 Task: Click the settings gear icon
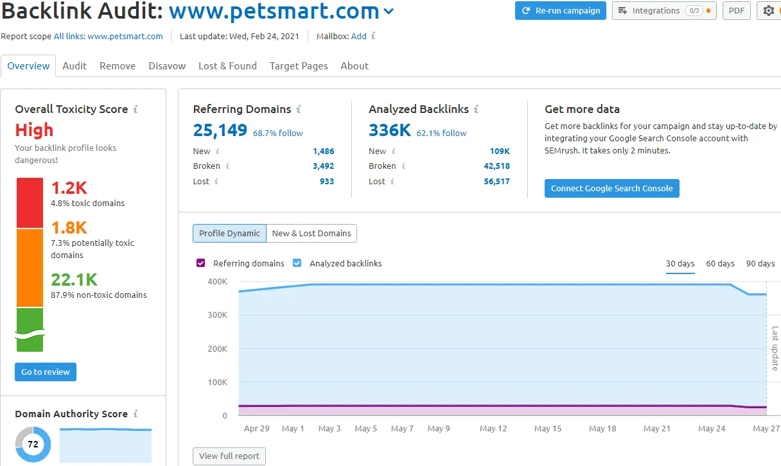(x=768, y=11)
